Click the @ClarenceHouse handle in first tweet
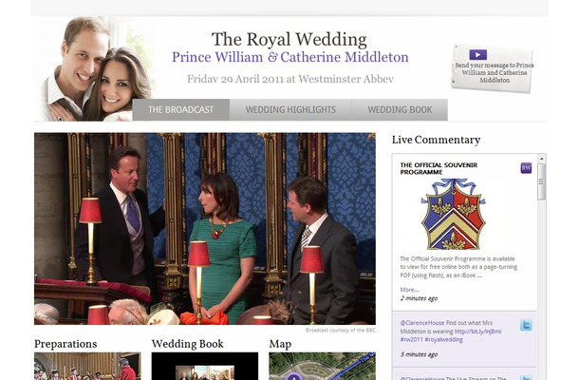Viewport: 579px width, 380px height. (x=422, y=323)
